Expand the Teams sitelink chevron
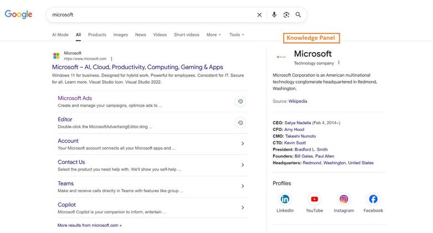Screen dimensions: 433x233 click(x=243, y=186)
